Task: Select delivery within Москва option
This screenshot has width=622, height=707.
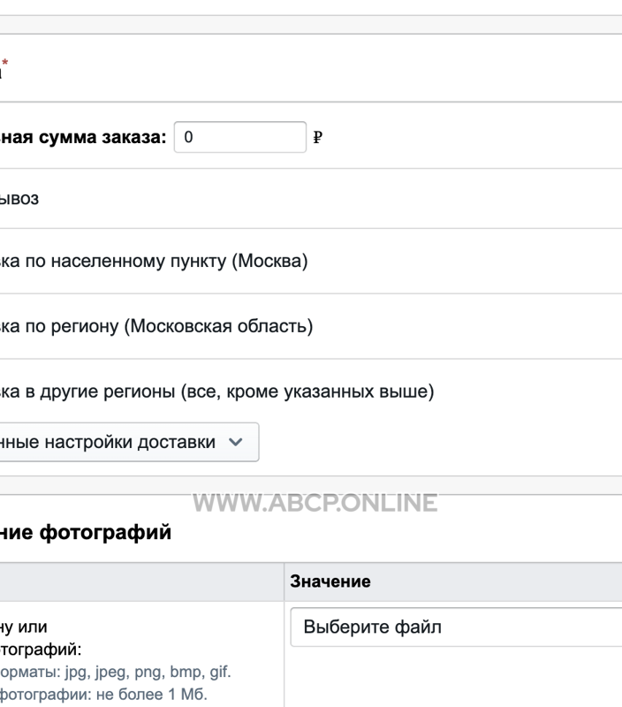Action: coord(154,261)
